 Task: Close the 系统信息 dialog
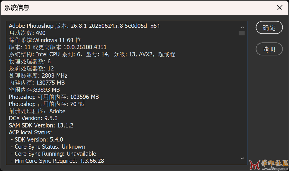coord(280,8)
